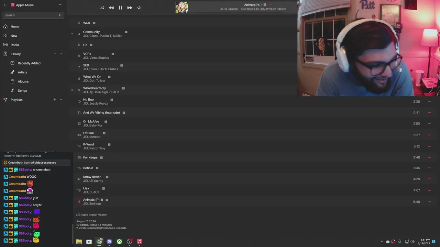Select the track For Keeps
440x247 pixels.
click(x=90, y=157)
